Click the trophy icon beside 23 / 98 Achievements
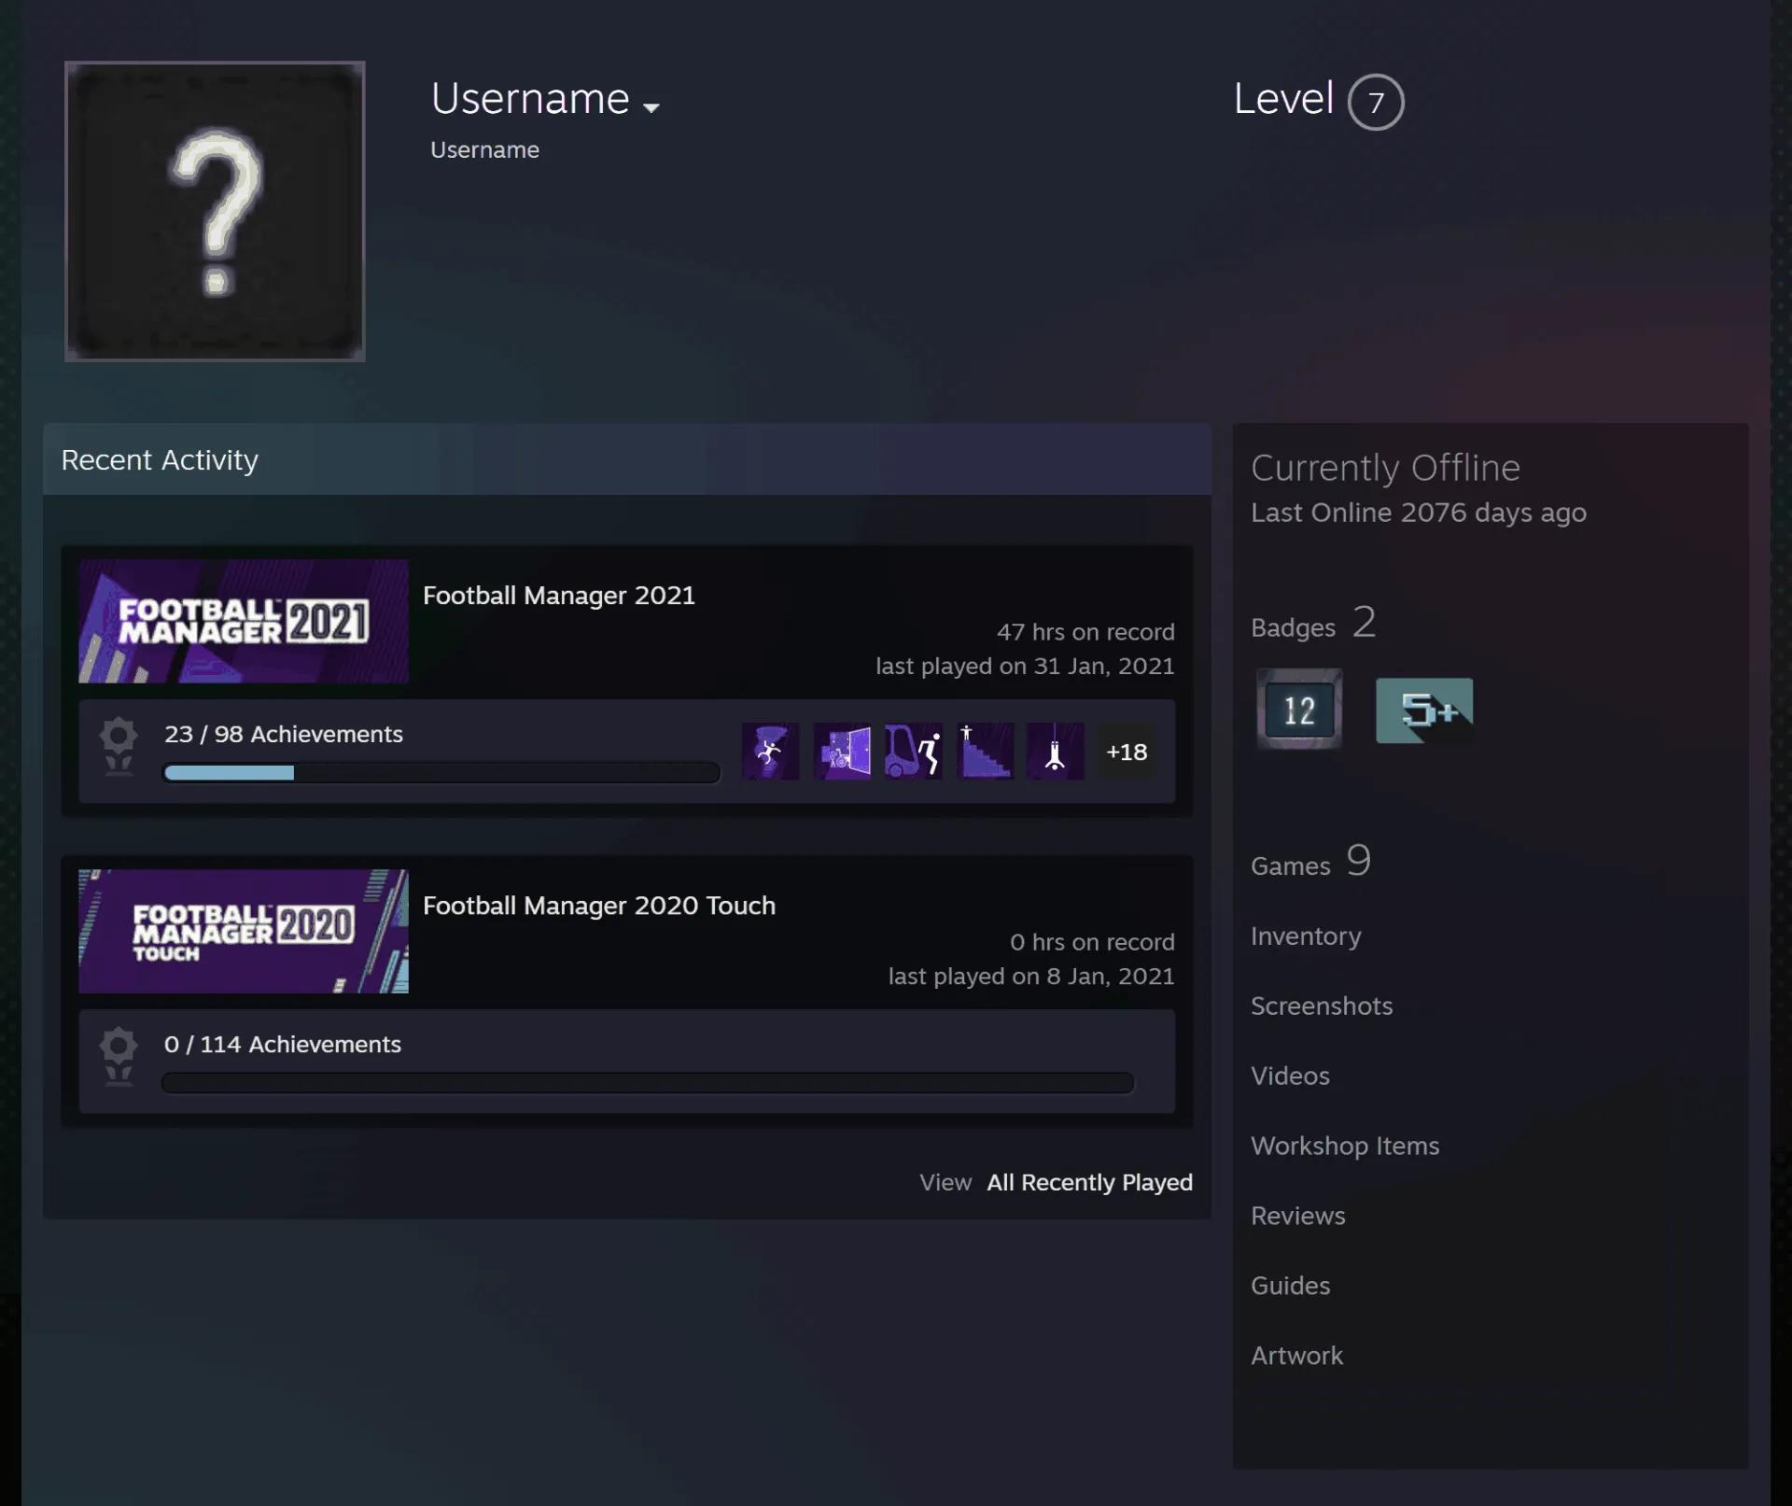 tap(119, 747)
